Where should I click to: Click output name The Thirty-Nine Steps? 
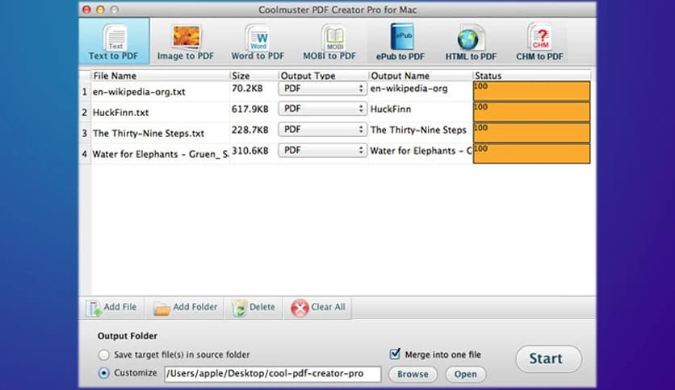[418, 130]
